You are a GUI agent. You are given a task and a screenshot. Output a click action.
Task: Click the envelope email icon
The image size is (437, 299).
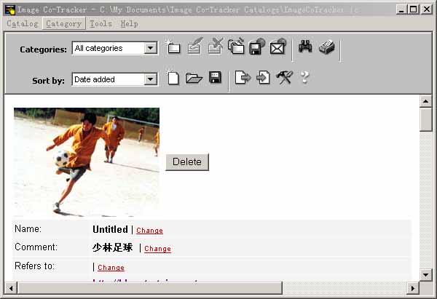[277, 48]
